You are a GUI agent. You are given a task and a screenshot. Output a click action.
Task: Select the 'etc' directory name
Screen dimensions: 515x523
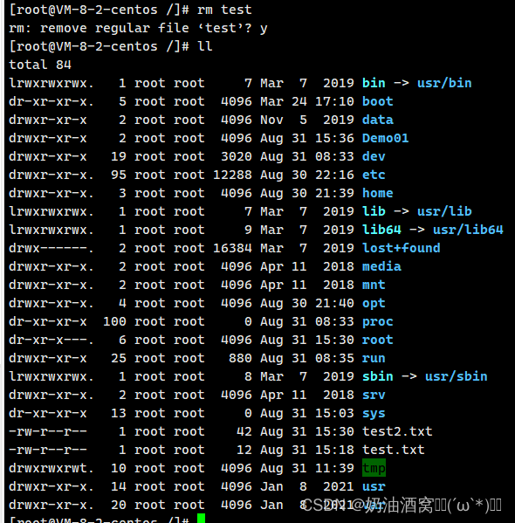pos(374,175)
